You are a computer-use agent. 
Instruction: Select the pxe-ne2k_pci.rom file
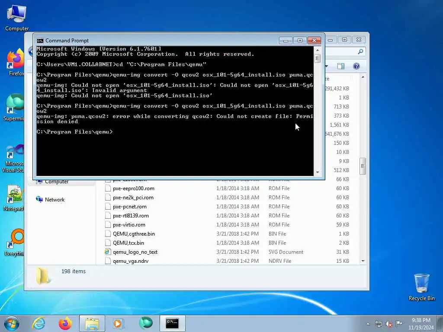click(133, 197)
